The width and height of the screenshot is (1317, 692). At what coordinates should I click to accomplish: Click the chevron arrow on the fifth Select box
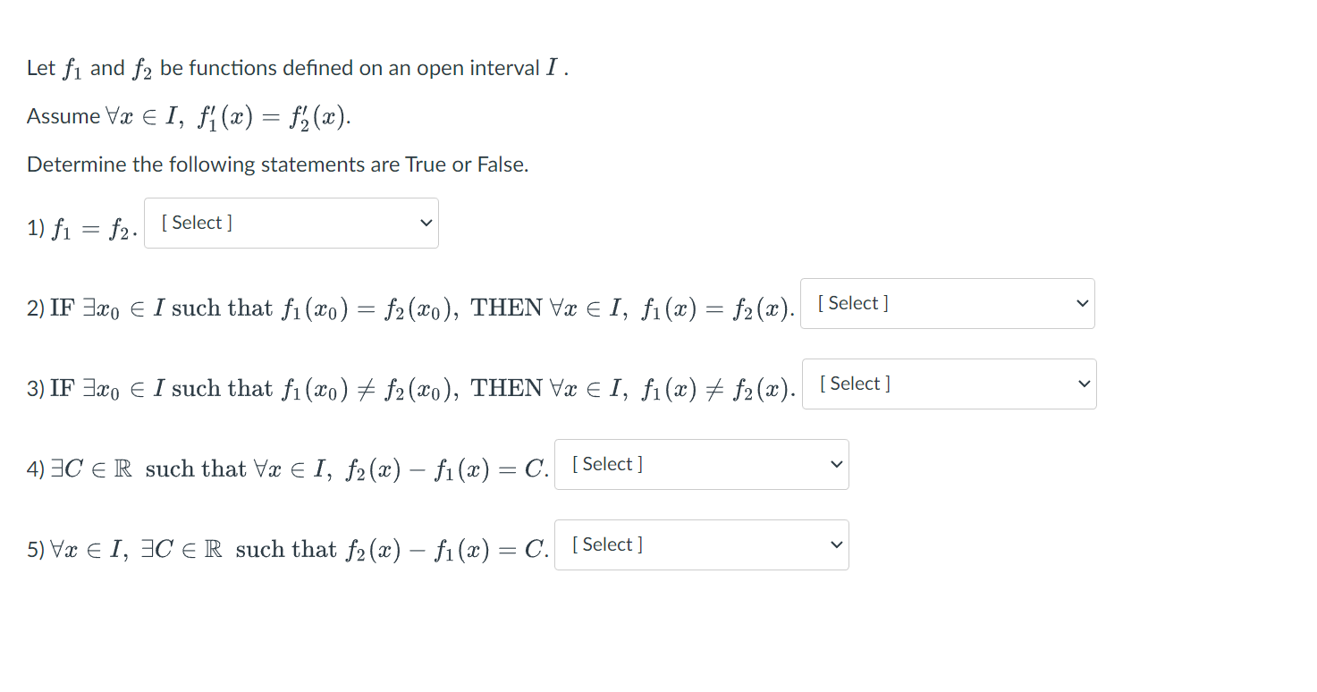click(837, 544)
